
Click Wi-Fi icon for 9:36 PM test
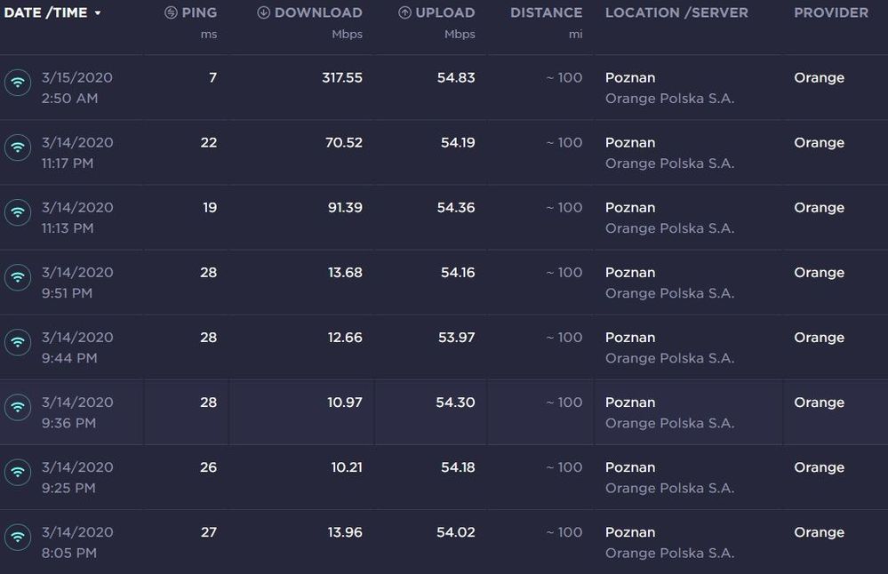pos(18,407)
